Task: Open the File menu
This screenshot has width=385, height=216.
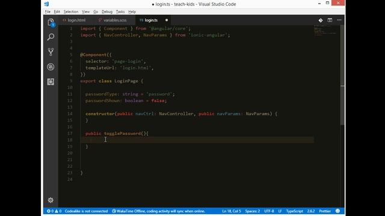Action: tap(48, 12)
